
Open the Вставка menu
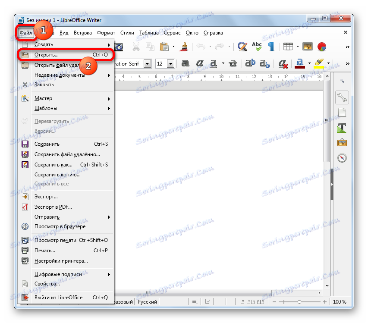[x=82, y=33]
